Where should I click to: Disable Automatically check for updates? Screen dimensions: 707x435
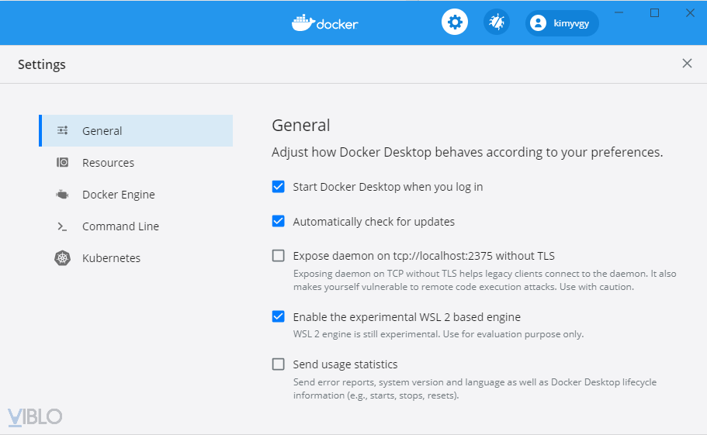(279, 222)
